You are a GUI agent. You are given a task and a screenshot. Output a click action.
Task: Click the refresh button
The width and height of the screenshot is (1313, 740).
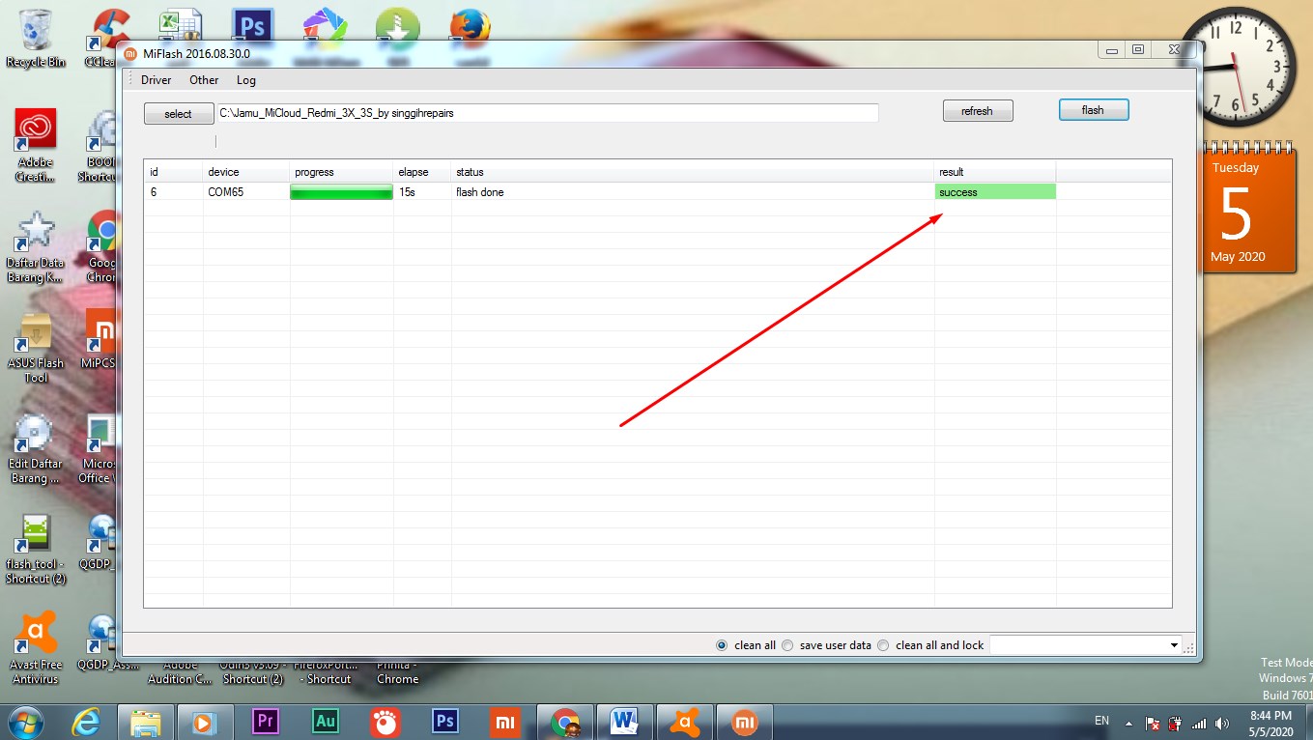977,111
